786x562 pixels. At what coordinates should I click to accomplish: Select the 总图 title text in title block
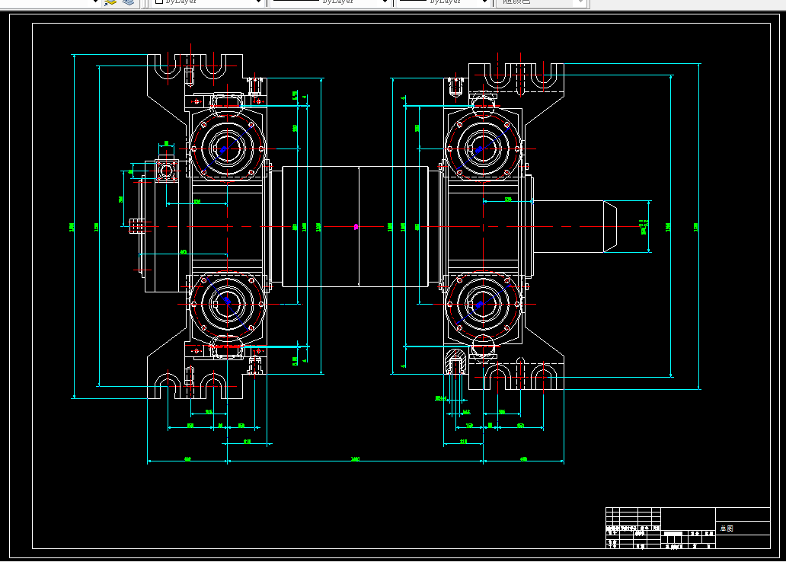[727, 528]
